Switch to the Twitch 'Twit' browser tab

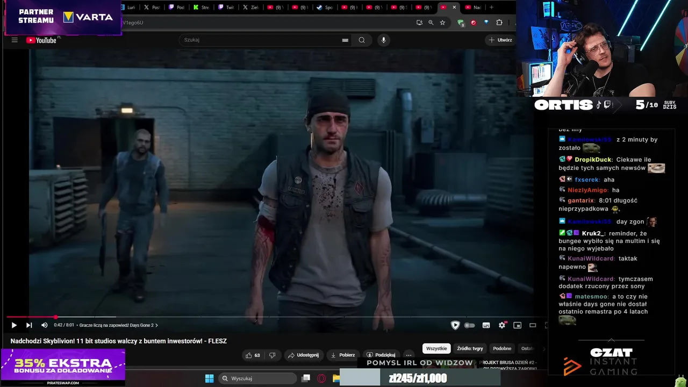pos(226,8)
